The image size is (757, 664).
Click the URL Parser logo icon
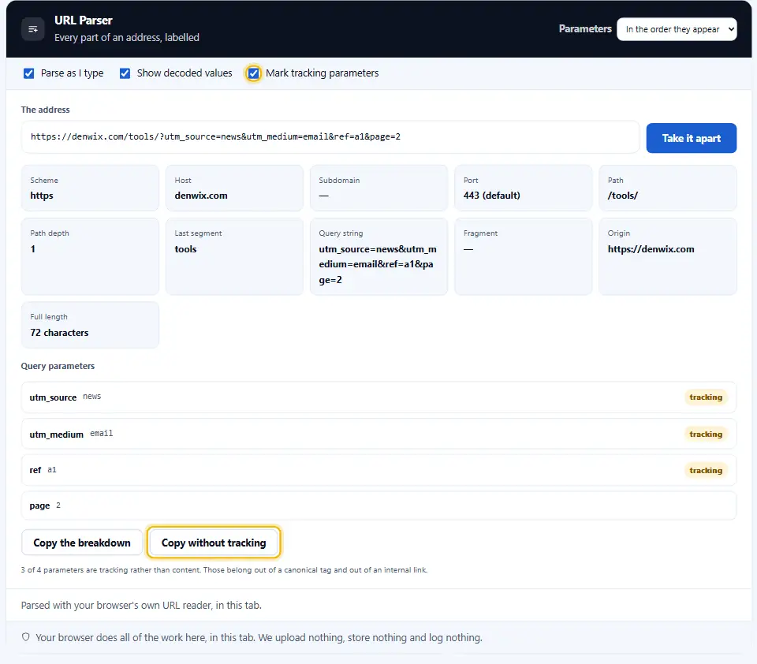[33, 29]
